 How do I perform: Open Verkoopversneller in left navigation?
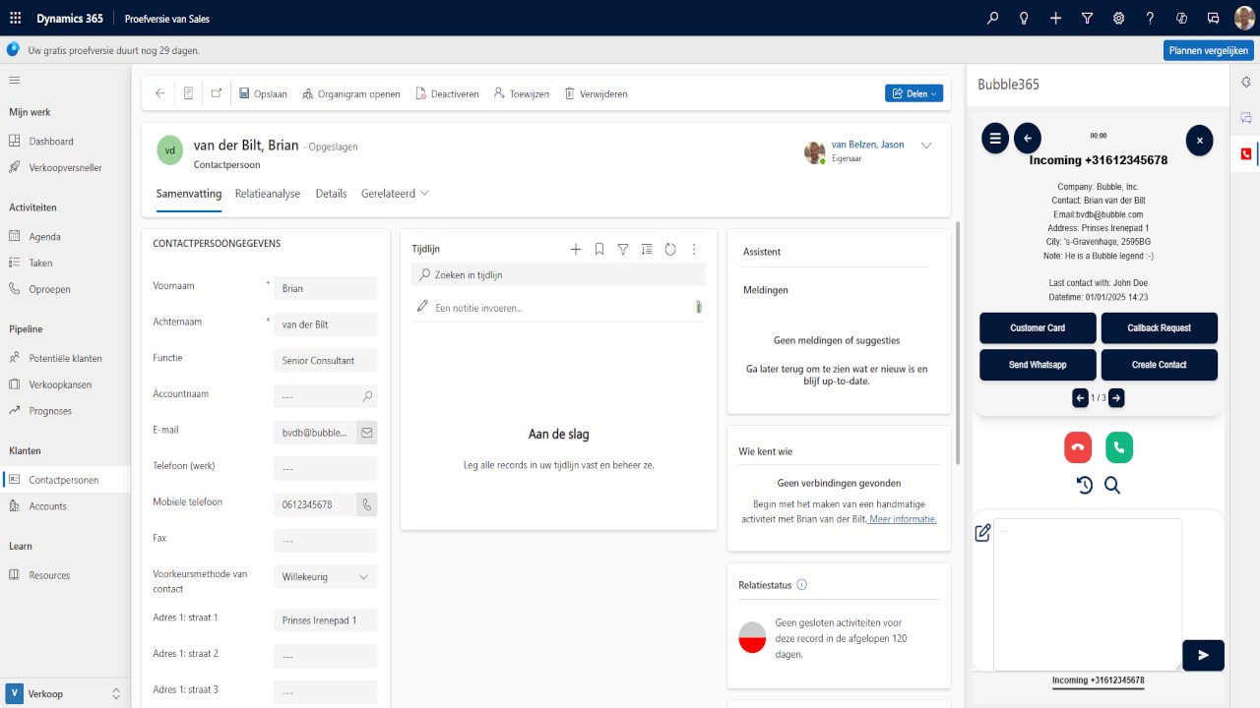(65, 168)
